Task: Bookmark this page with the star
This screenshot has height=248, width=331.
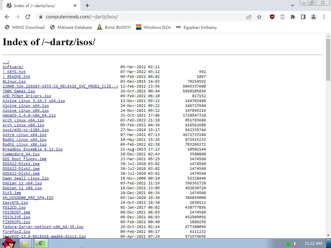Action: point(259,17)
